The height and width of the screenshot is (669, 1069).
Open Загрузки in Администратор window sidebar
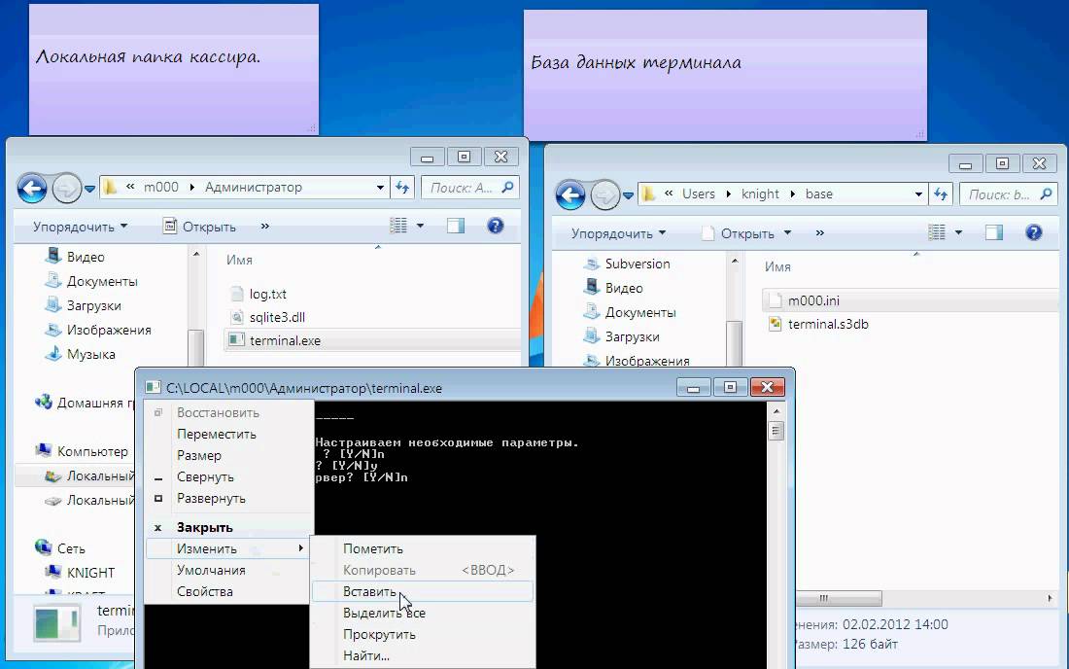[93, 305]
